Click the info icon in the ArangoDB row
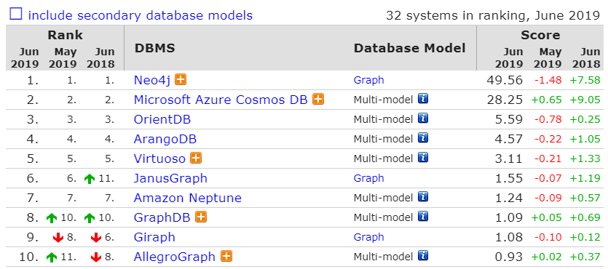 423,138
